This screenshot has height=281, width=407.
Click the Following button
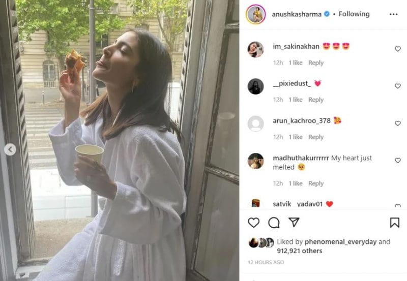pos(354,14)
